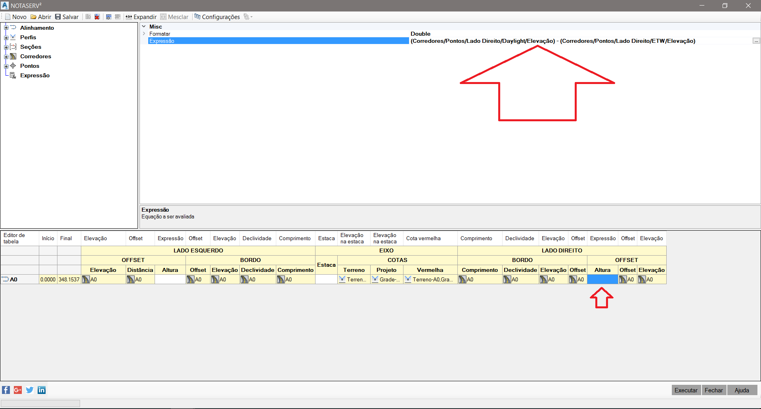Open the expression editor ellipsis button
Viewport: 761px width, 409px height.
[756, 41]
